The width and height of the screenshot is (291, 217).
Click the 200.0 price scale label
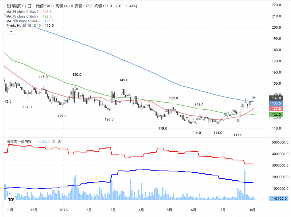[277, 28]
